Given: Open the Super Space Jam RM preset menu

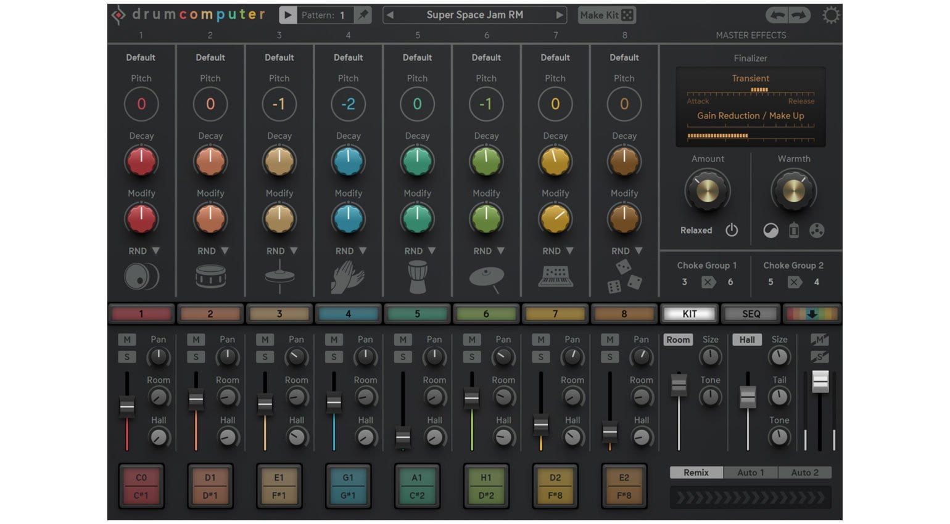Looking at the screenshot, I should click(474, 15).
